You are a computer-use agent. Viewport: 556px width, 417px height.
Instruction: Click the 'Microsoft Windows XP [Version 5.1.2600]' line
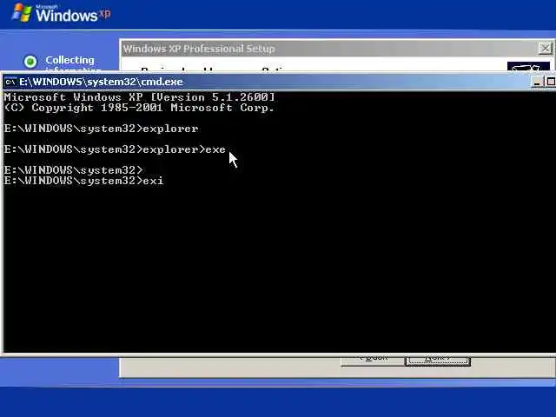(x=139, y=97)
